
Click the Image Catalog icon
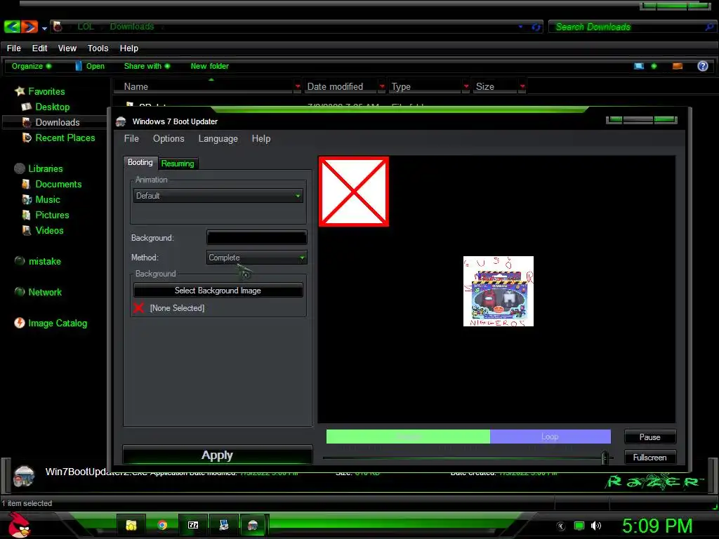[19, 323]
